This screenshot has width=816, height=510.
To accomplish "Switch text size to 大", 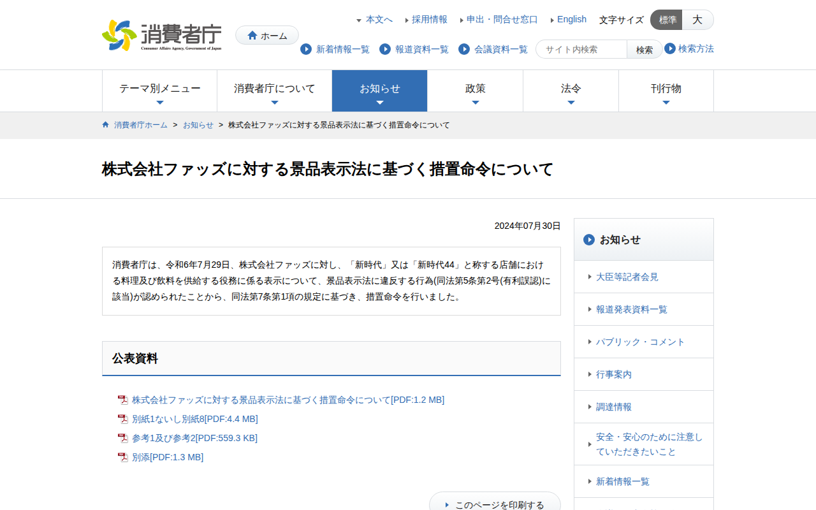I will click(697, 20).
